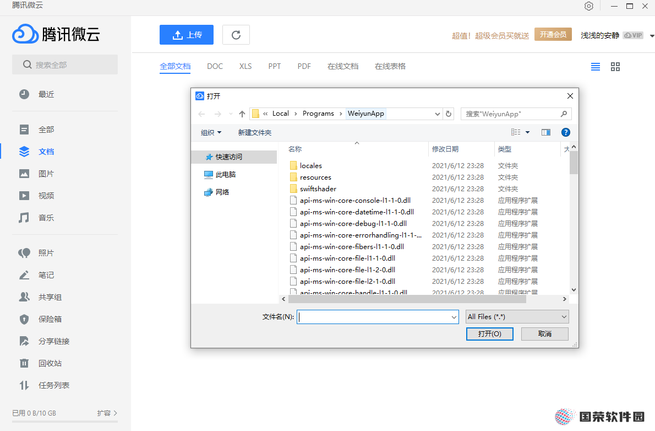Expand the 文件名 combo box dropdown
The width and height of the screenshot is (655, 431).
click(454, 317)
